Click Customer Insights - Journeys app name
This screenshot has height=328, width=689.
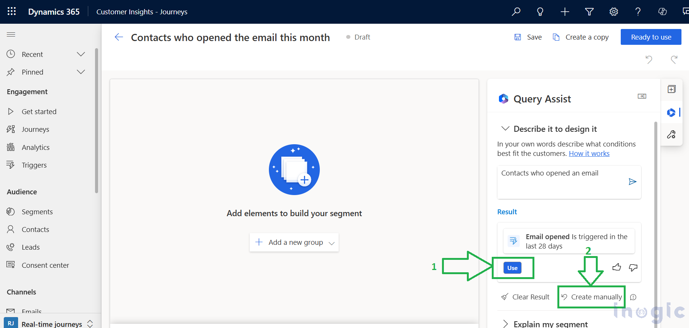(x=142, y=12)
